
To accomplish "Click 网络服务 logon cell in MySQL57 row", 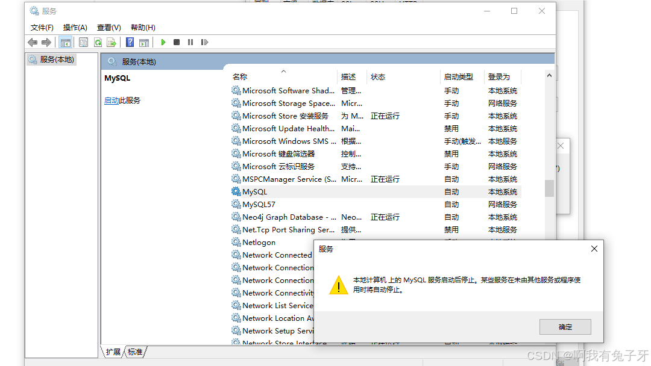I will click(502, 204).
